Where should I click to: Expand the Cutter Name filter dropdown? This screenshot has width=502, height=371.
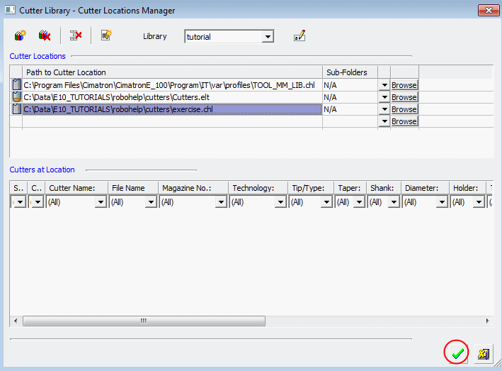101,202
